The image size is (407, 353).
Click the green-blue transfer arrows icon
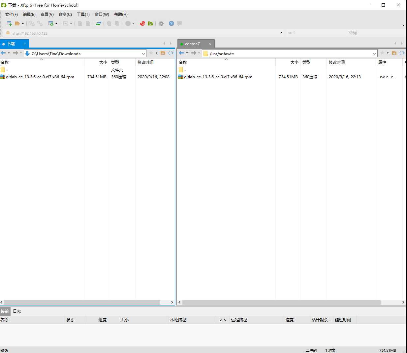point(98,23)
